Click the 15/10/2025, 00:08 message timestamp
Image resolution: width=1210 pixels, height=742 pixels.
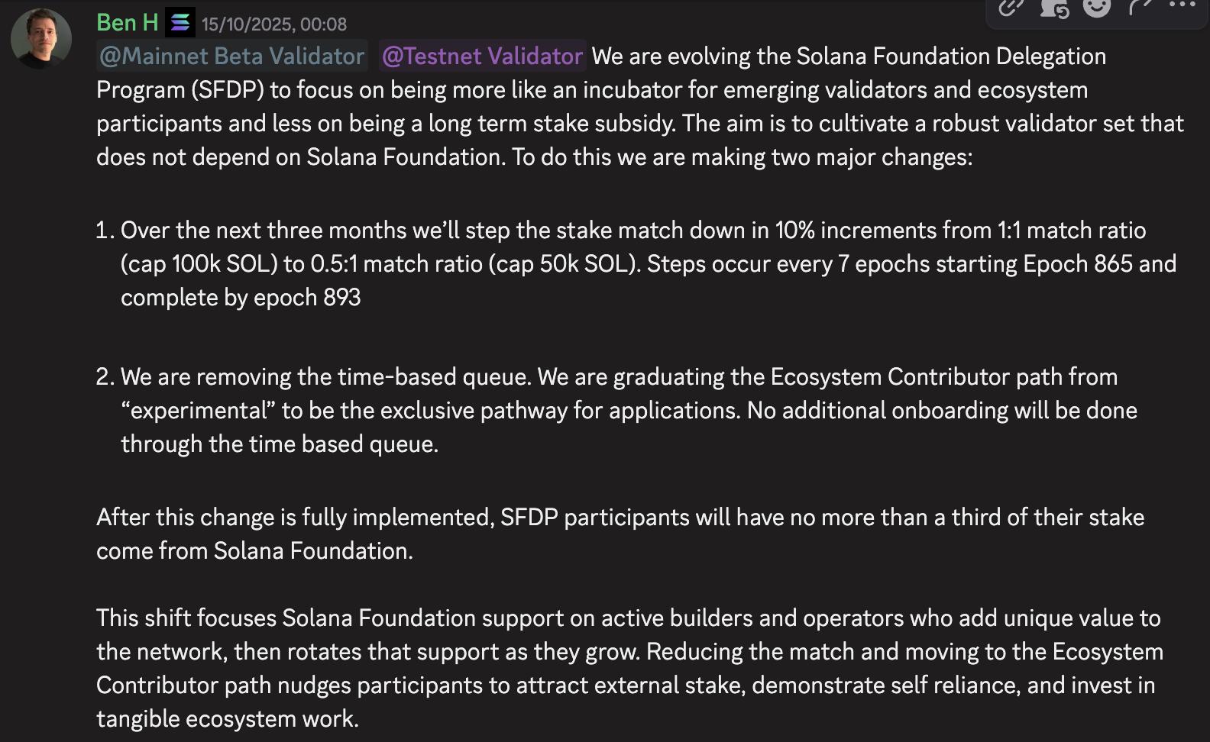[x=274, y=24]
